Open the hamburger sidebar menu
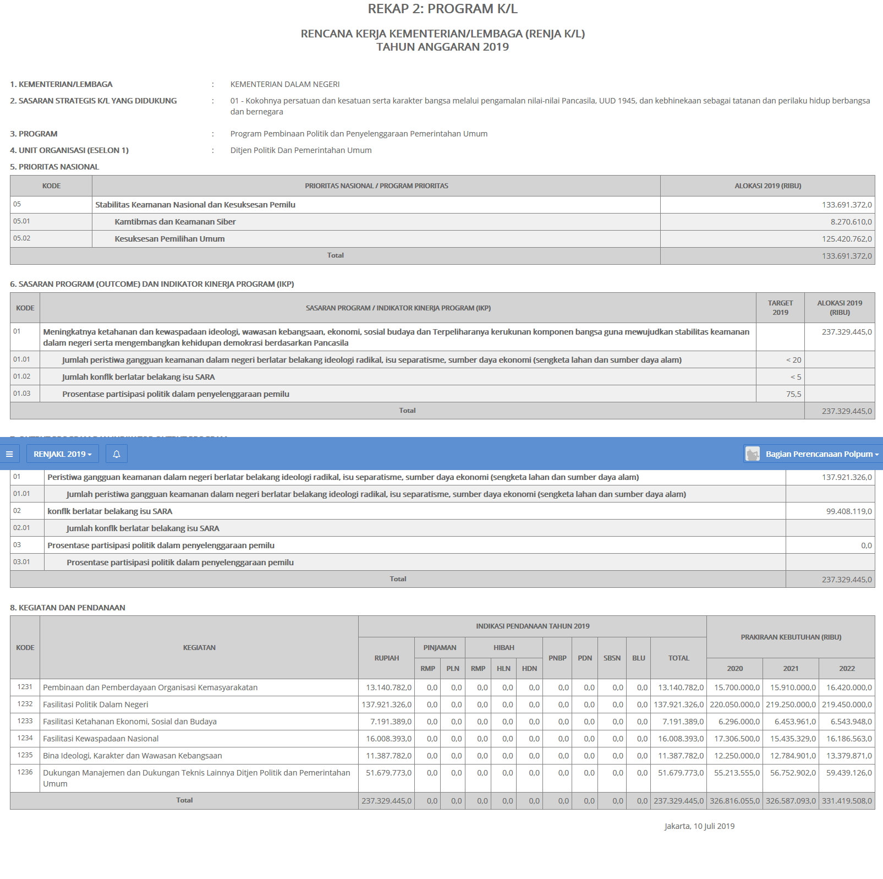This screenshot has width=883, height=879. pos(9,454)
